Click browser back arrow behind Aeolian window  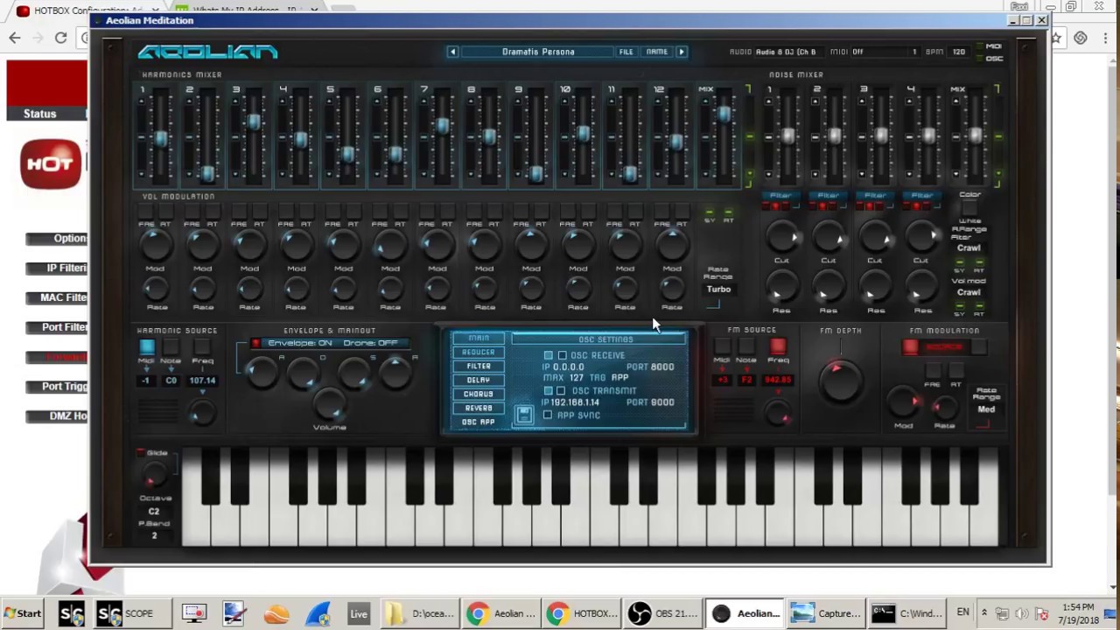[x=15, y=38]
